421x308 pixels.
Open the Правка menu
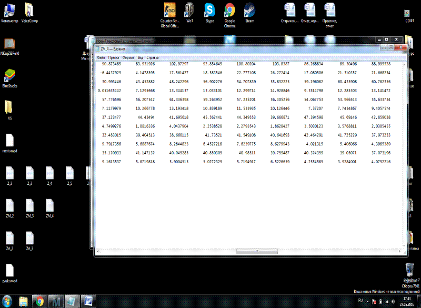tap(114, 57)
